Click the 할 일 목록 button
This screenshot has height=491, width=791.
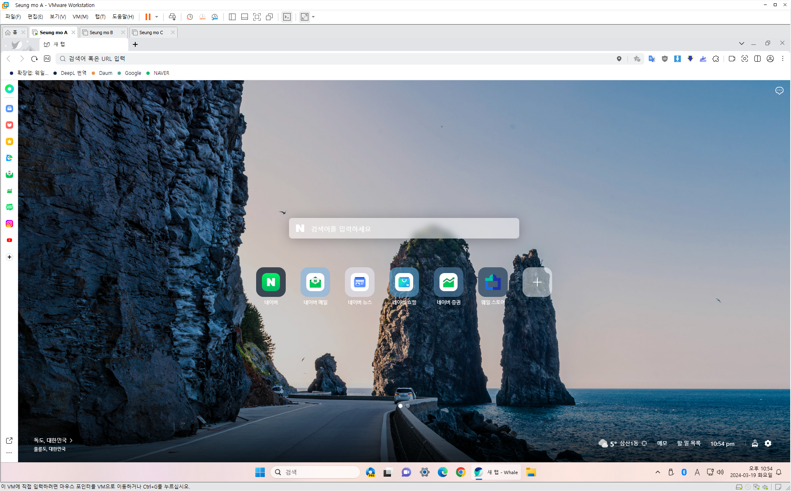click(x=689, y=443)
